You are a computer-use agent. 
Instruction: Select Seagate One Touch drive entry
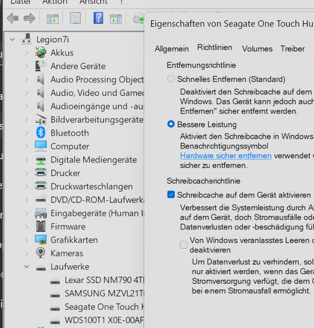pyautogui.click(x=104, y=307)
